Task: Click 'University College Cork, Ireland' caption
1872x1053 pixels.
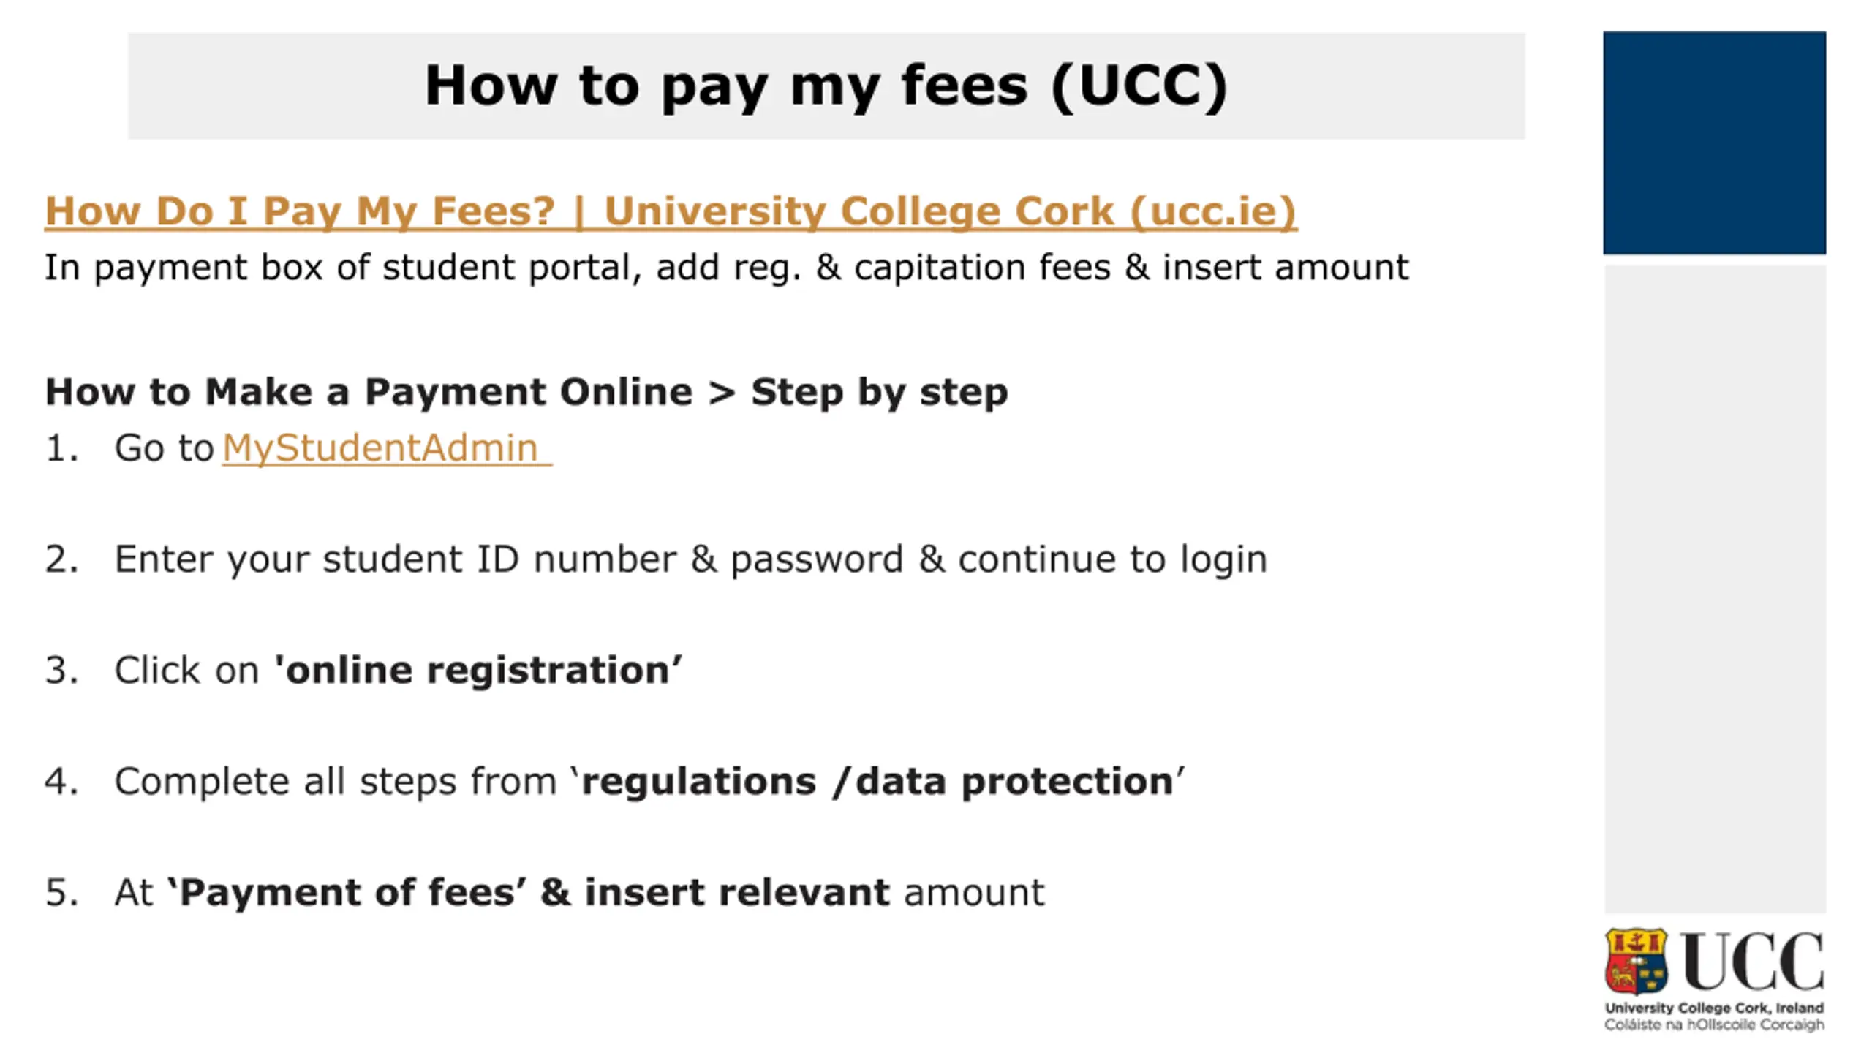Action: (x=1714, y=1008)
